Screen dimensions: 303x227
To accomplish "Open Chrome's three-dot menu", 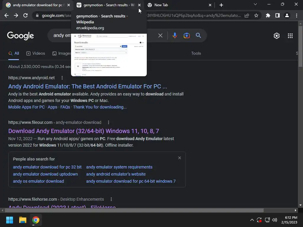I will click(296, 15).
